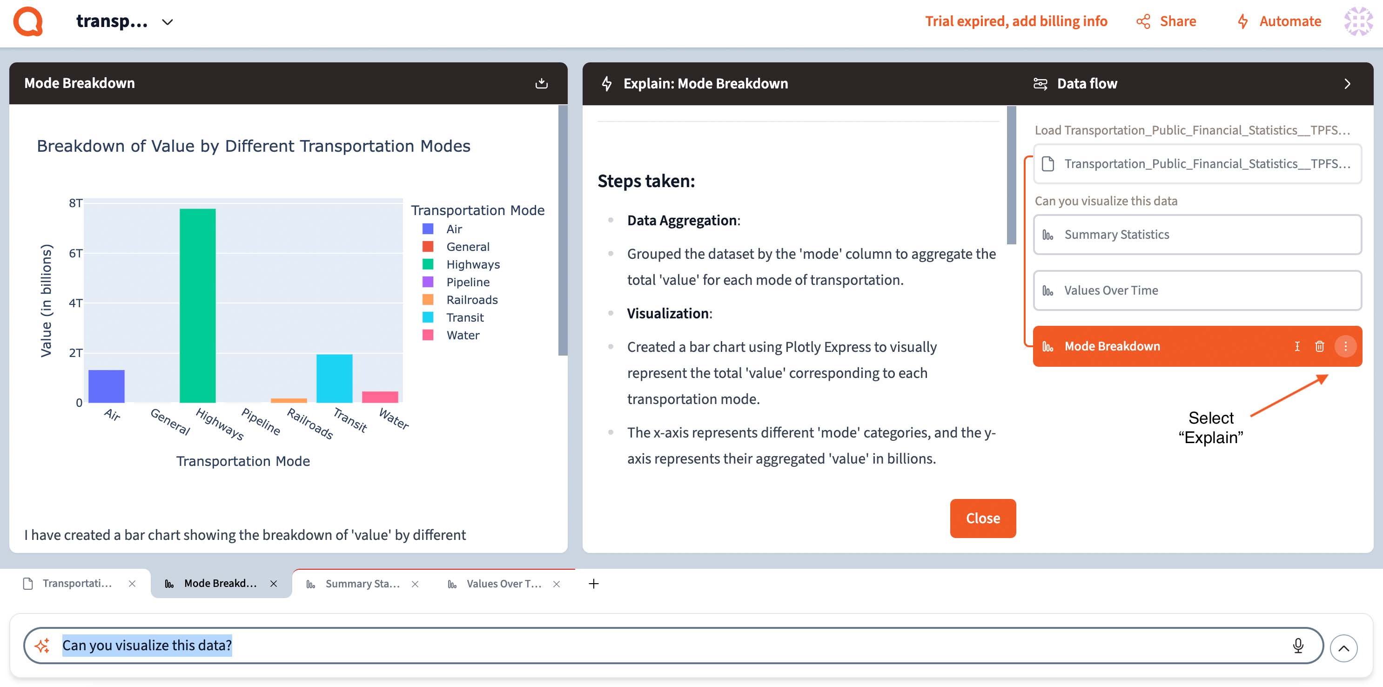1383x687 pixels.
Task: Click Trial expired billing info link
Action: coord(1016,21)
